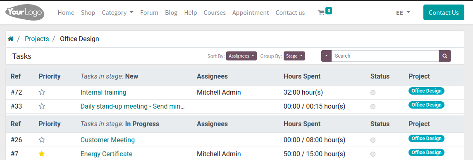Go to home via breadcrumb house icon
473x160 pixels.
point(11,39)
